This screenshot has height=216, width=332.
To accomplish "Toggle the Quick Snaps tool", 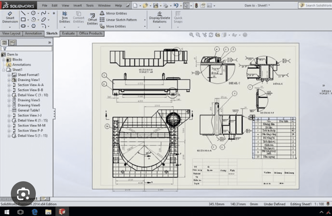I will pos(178,17).
